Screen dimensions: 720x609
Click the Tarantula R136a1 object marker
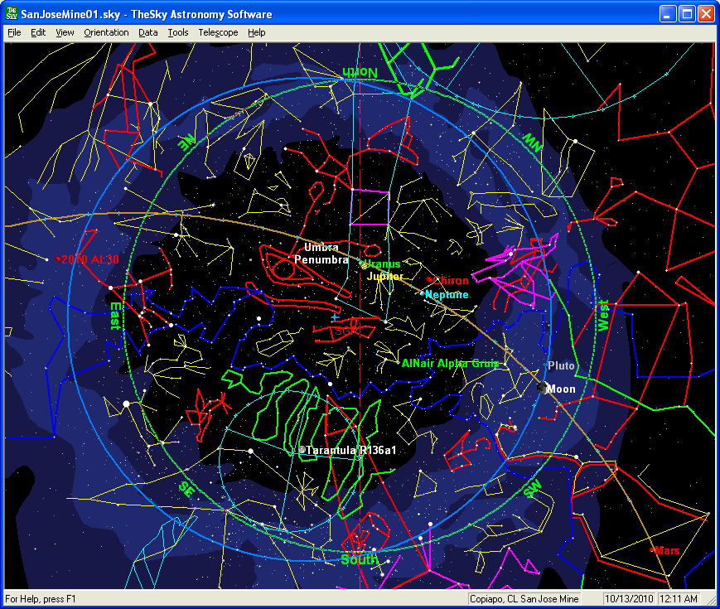tap(303, 450)
